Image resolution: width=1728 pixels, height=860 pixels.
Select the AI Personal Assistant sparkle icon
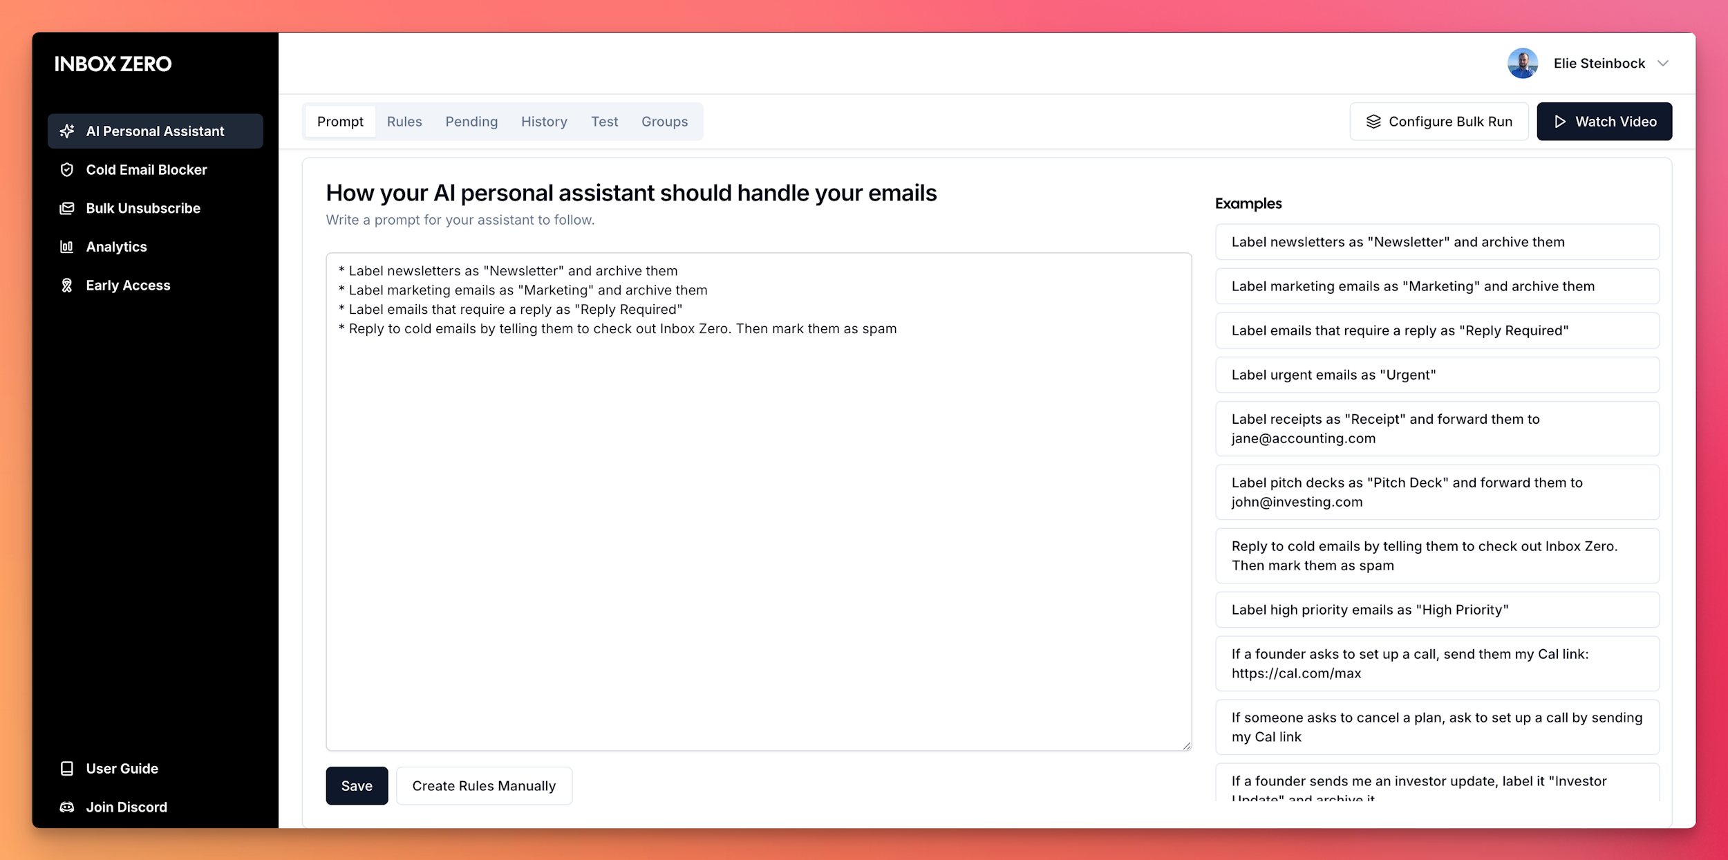click(x=67, y=131)
